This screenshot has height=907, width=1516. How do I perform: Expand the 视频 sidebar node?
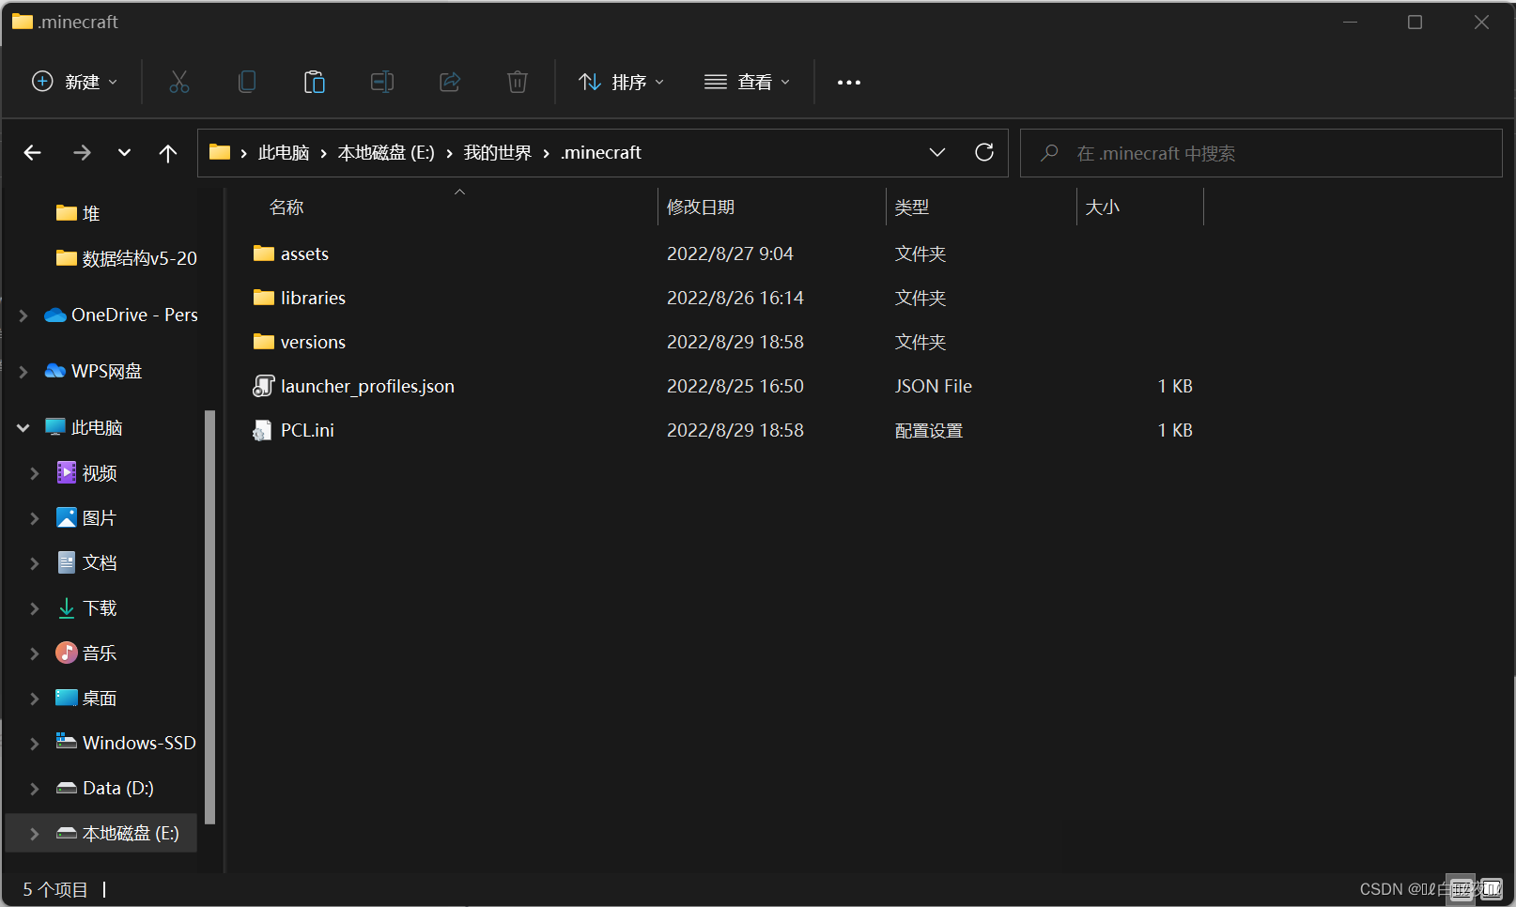point(35,473)
